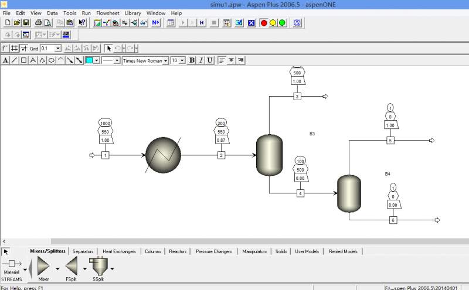Click the Next (N>) button icon
469x290 pixels.
(156, 23)
